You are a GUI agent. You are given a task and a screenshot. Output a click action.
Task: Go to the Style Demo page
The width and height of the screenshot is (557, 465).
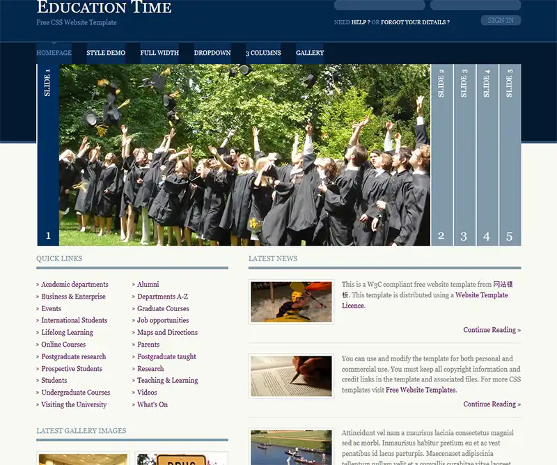click(x=106, y=53)
